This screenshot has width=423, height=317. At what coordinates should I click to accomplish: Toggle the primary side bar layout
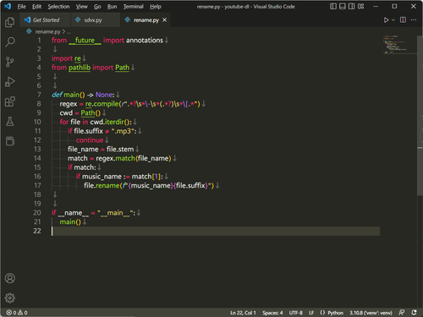coord(333,6)
